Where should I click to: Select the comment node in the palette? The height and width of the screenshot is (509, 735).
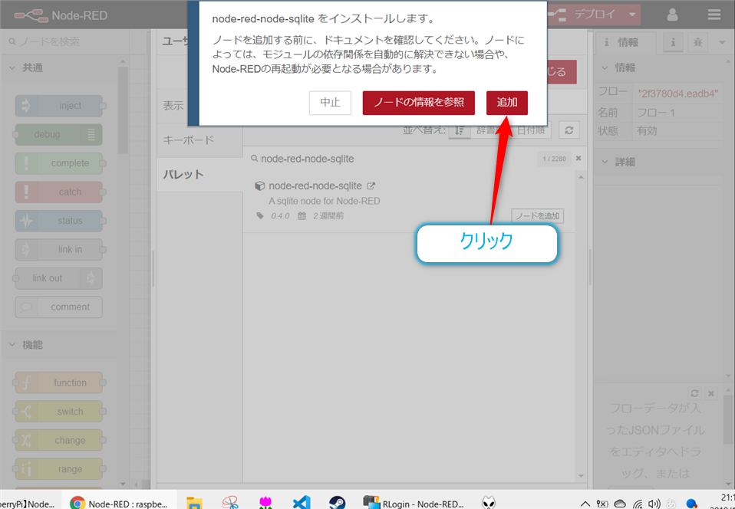(x=58, y=307)
